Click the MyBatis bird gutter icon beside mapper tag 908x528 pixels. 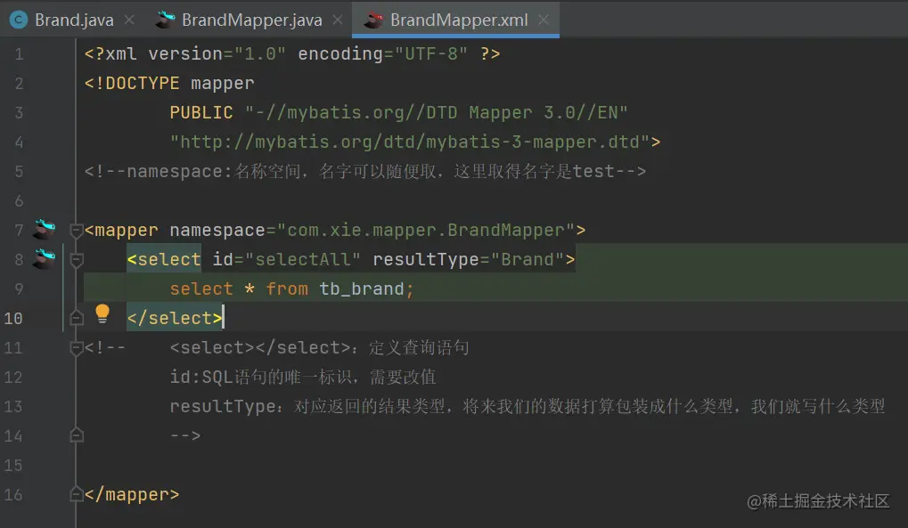(42, 230)
